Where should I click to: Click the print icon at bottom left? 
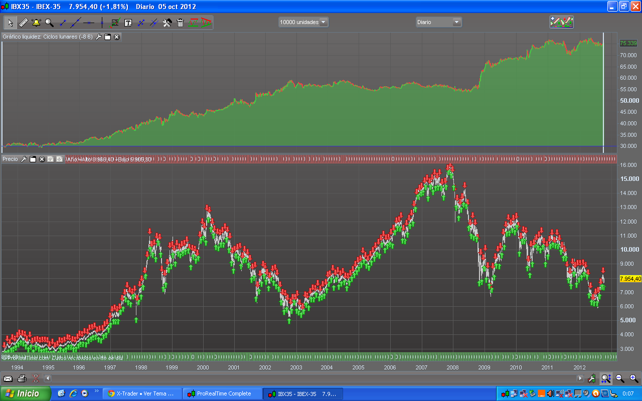22,378
